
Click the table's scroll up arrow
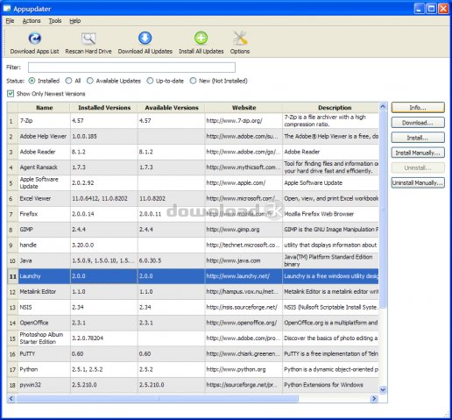[383, 107]
